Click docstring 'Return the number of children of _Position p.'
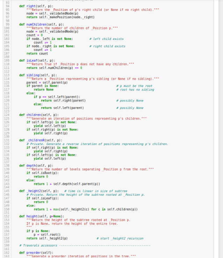 (72, 28)
